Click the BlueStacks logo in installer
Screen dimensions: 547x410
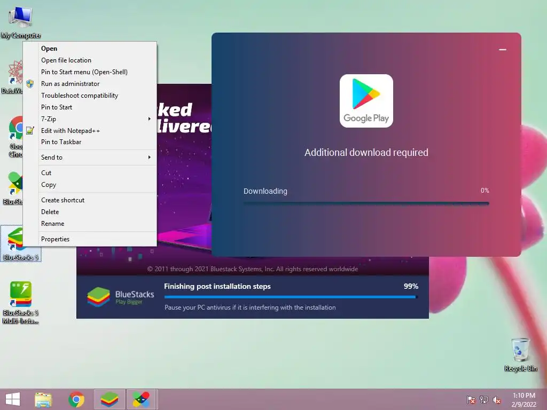[x=120, y=297]
